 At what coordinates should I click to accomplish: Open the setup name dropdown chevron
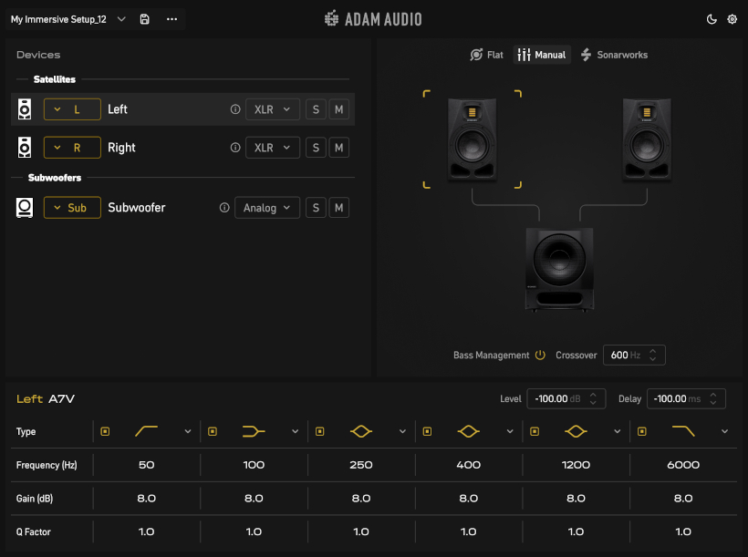[x=121, y=19]
